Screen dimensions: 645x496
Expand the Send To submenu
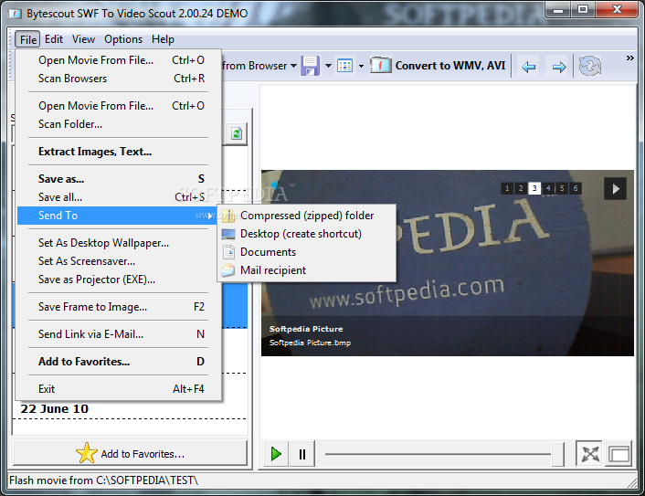[119, 215]
